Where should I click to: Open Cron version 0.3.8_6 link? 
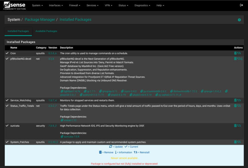53,53
